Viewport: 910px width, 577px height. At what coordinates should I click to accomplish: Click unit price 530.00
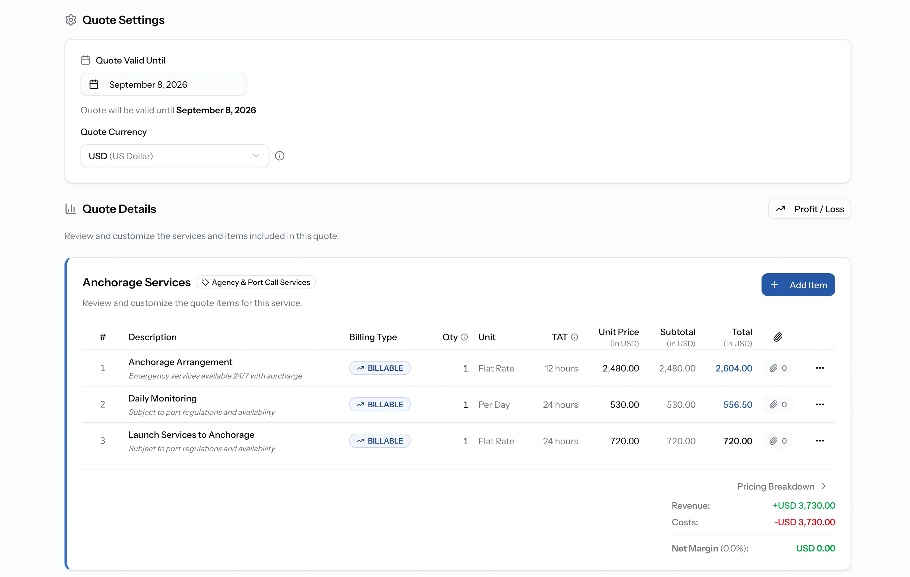pyautogui.click(x=624, y=404)
